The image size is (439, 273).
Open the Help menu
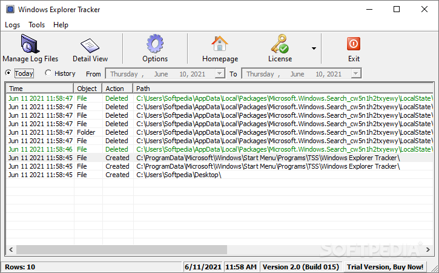tap(61, 25)
